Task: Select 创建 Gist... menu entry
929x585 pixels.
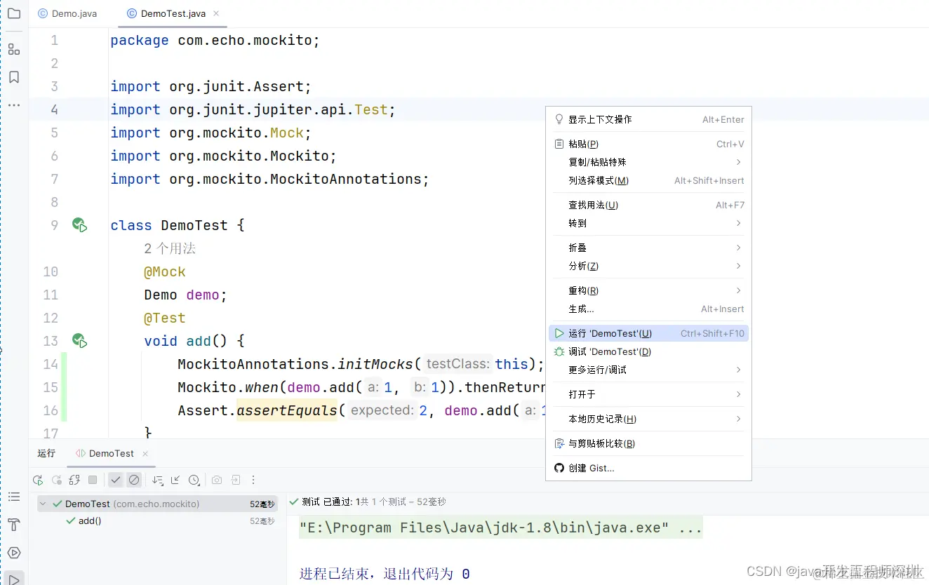Action: [x=648, y=468]
